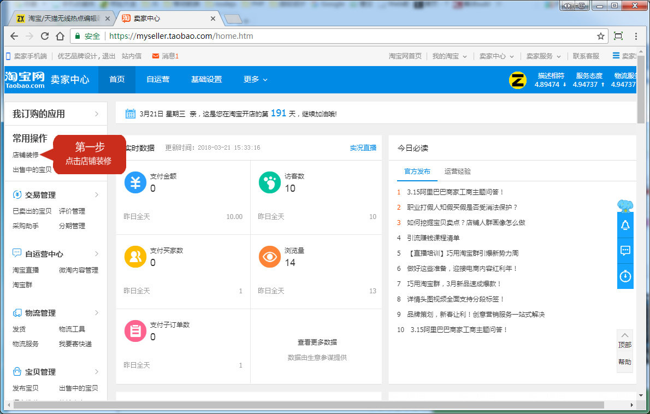Image resolution: width=650 pixels, height=414 pixels.
Task: Select the 基础设置 nav tab
Action: pos(206,79)
